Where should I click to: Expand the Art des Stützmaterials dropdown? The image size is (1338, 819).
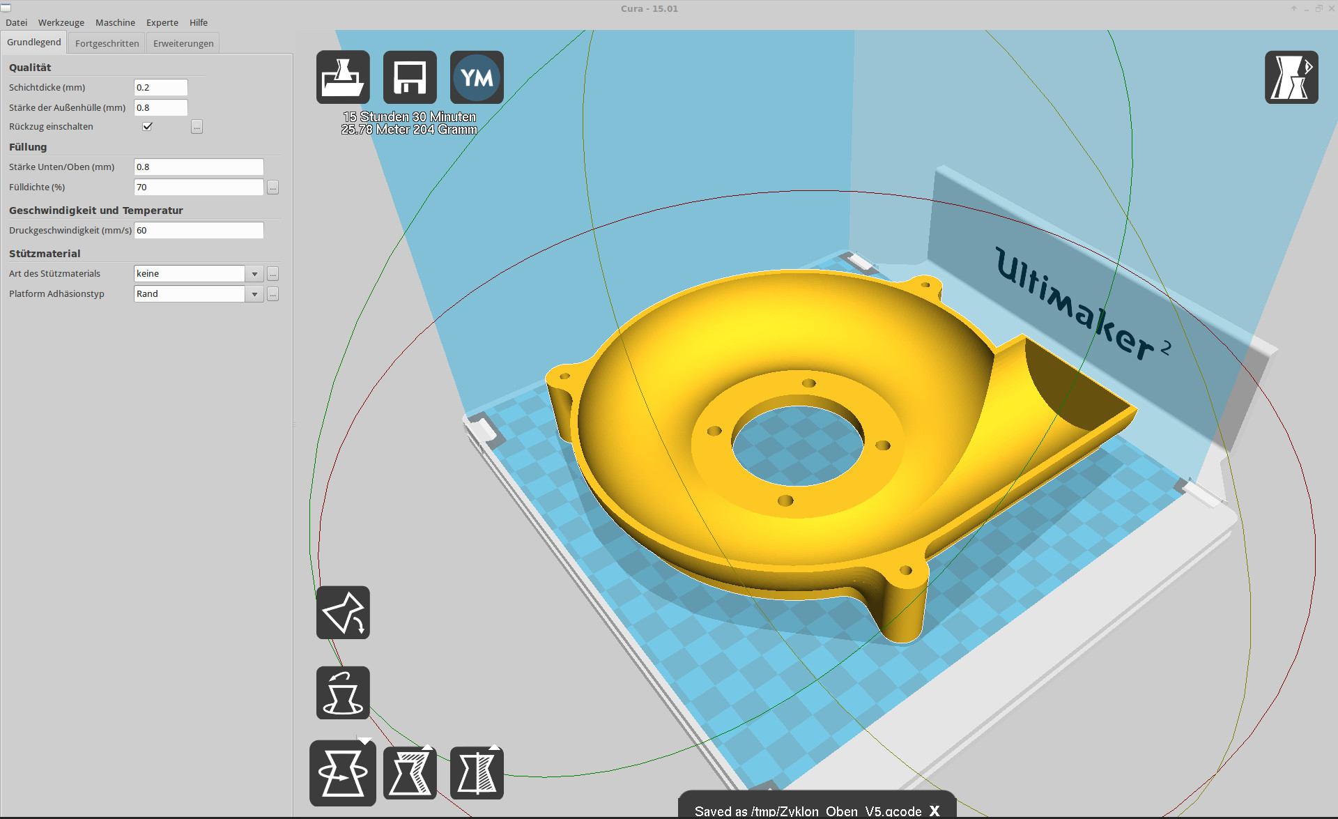(254, 274)
